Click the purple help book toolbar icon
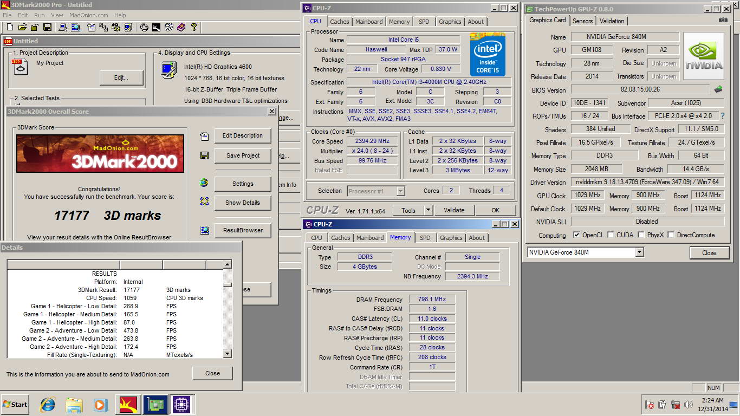Image resolution: width=740 pixels, height=416 pixels. click(x=181, y=27)
